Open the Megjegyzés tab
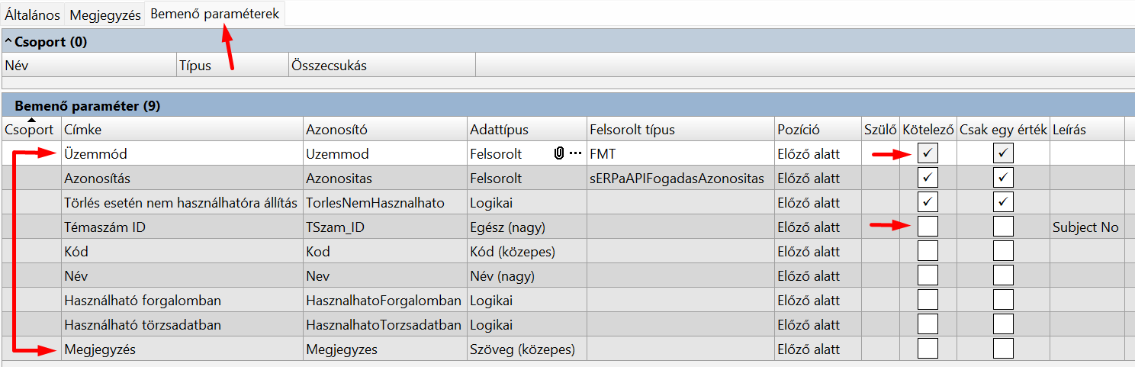The image size is (1135, 367). pyautogui.click(x=105, y=15)
